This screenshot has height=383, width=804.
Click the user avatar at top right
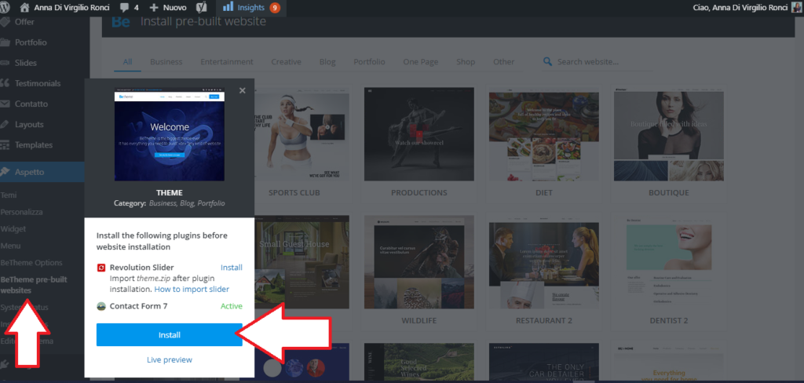797,8
